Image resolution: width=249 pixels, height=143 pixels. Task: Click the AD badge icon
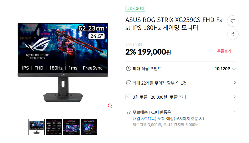[x=129, y=97]
